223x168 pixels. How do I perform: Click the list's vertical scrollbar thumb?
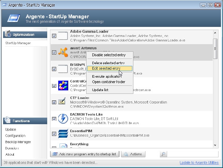pyautogui.click(x=216, y=45)
